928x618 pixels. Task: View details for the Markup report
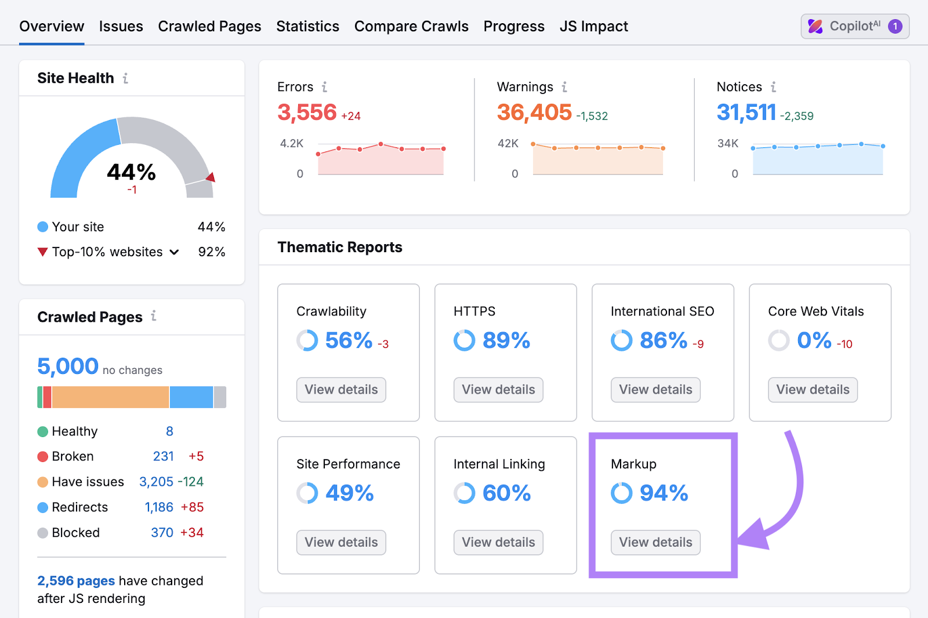pos(655,543)
